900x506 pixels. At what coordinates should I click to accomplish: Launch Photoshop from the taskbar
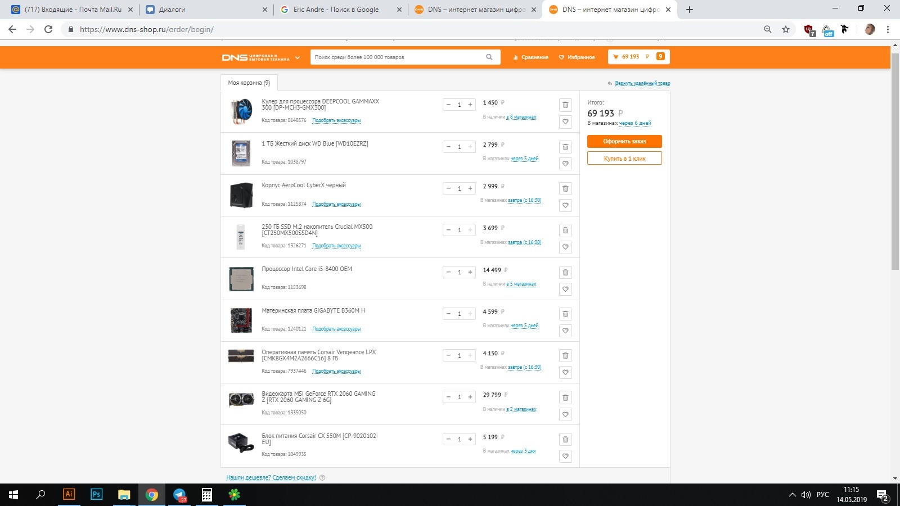pyautogui.click(x=96, y=495)
